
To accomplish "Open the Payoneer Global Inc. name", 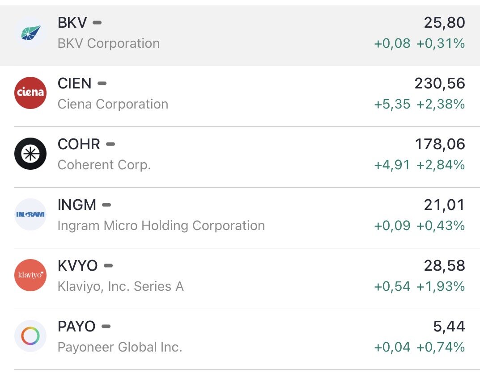I will tap(119, 347).
